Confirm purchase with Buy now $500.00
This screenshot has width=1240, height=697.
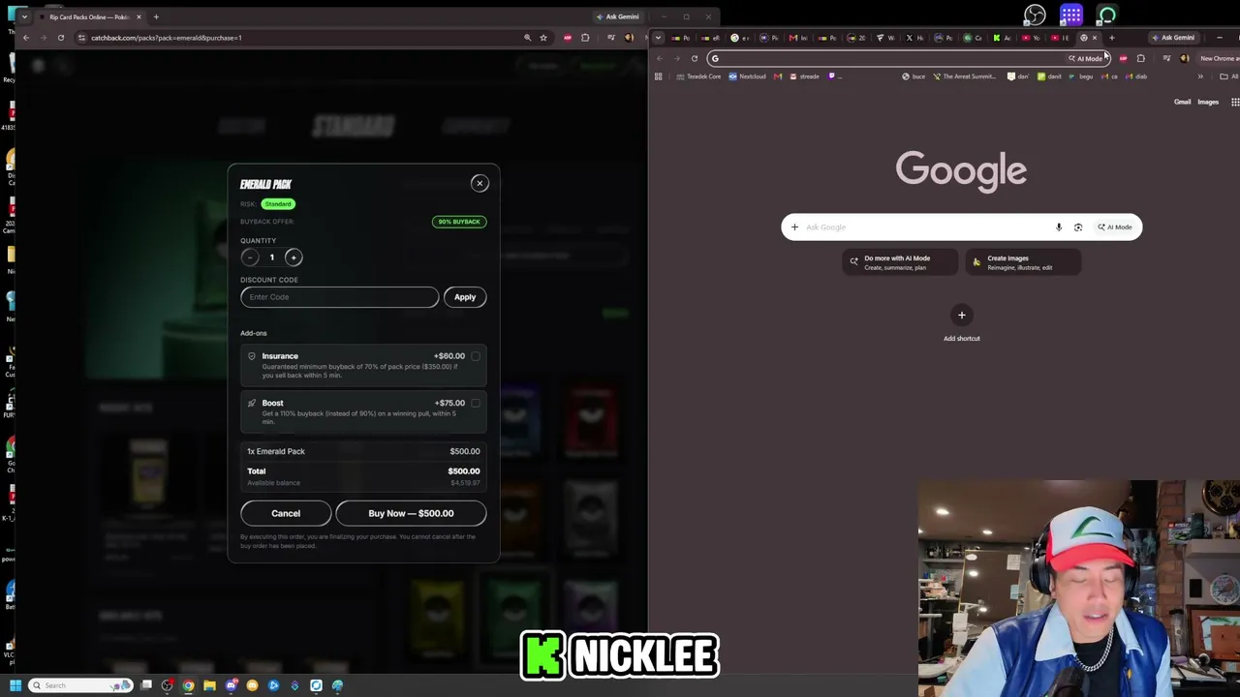tap(411, 513)
